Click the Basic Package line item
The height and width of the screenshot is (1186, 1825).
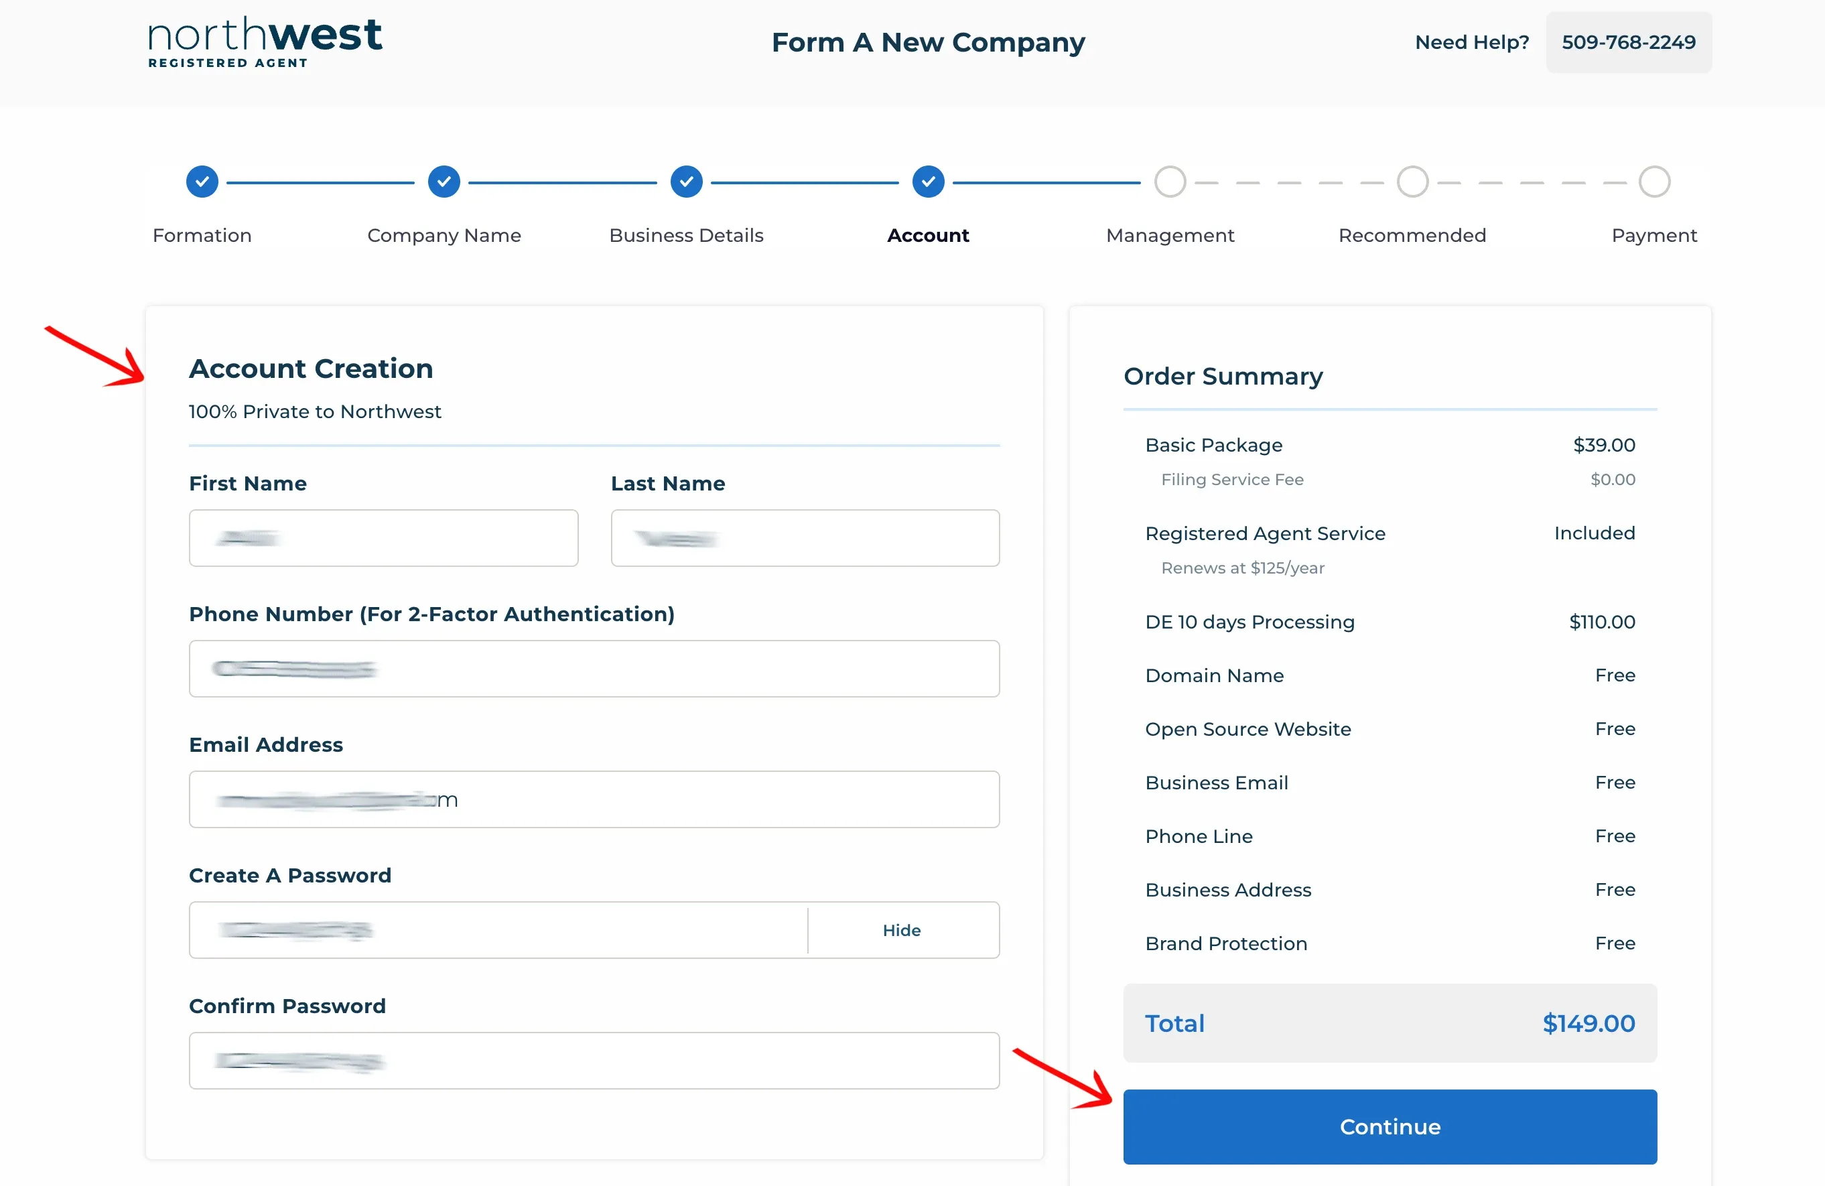[x=1214, y=445]
